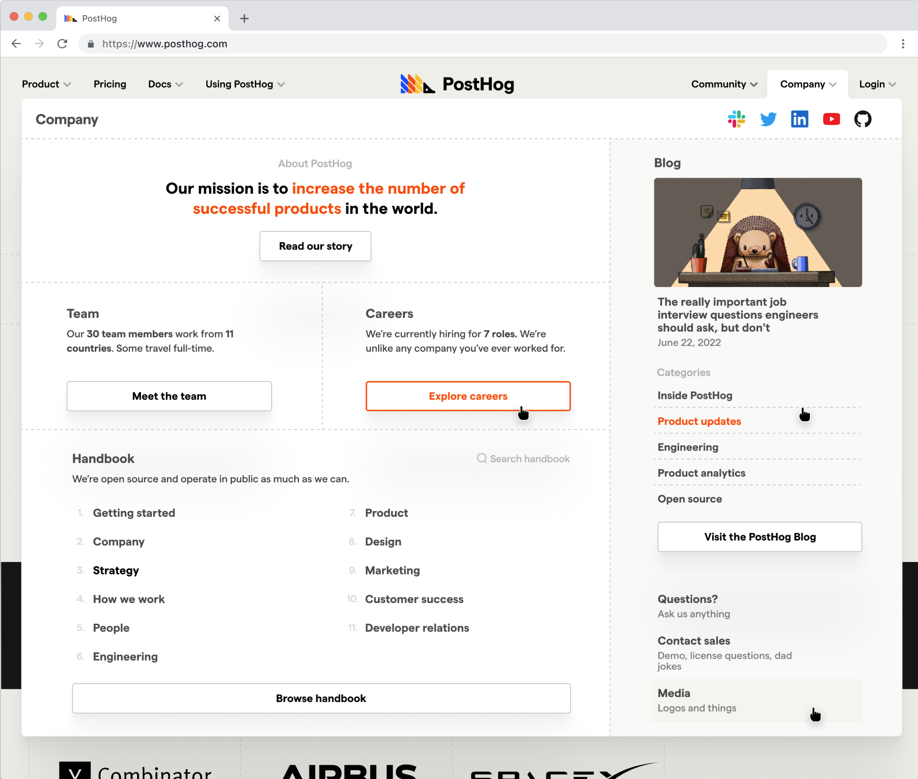Click the Explore careers button
The width and height of the screenshot is (918, 779).
(x=467, y=396)
